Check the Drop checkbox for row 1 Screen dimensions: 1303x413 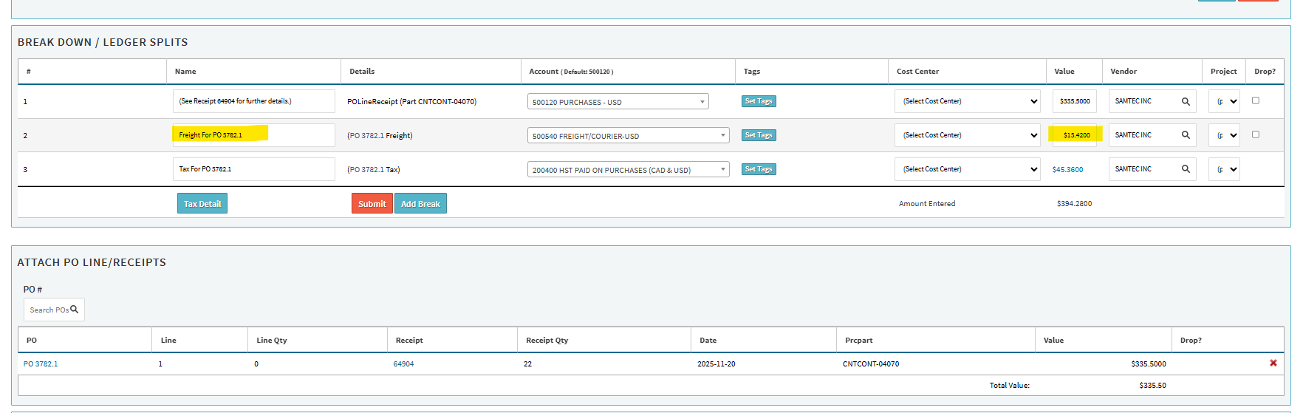click(1255, 100)
